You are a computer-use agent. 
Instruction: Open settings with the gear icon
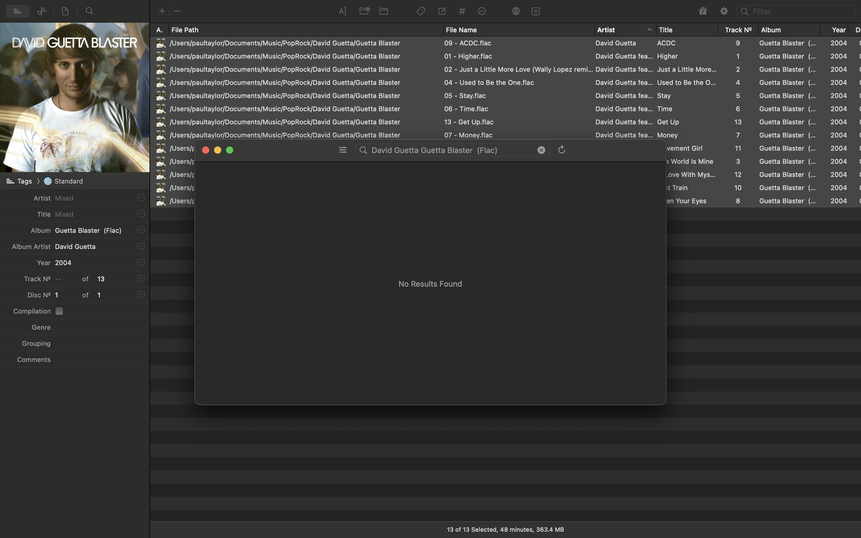click(724, 11)
